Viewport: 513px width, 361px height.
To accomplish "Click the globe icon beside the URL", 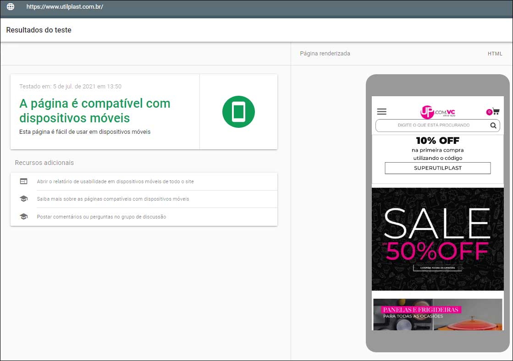I will 11,7.
